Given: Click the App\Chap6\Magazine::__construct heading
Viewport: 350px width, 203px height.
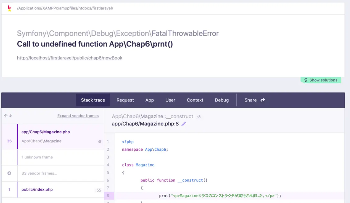Looking at the screenshot, I should click(152, 116).
